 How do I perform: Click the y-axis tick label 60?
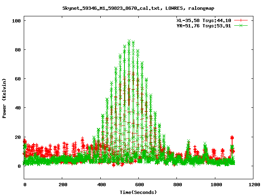point(18,79)
